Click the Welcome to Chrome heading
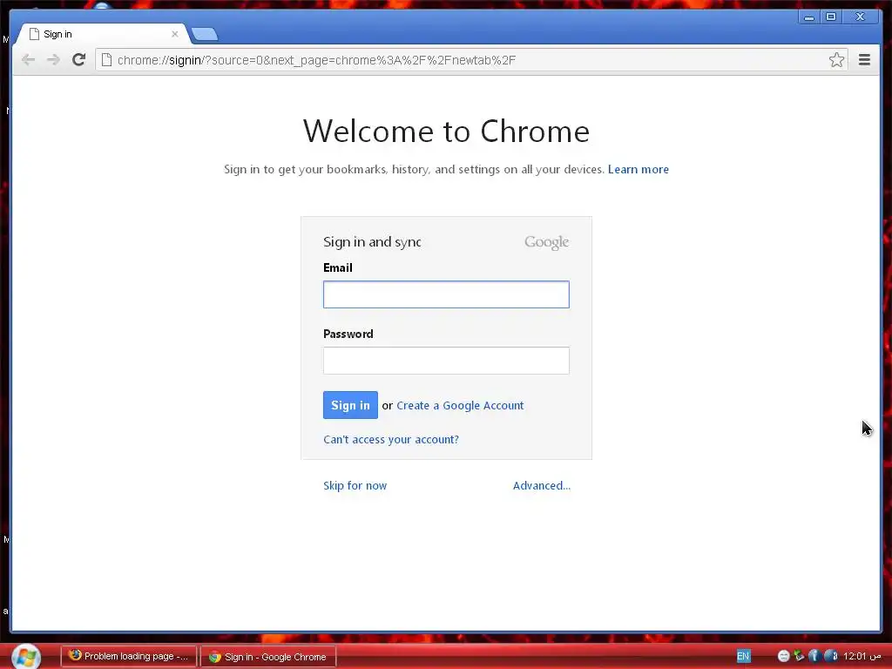Image resolution: width=892 pixels, height=669 pixels. click(x=446, y=132)
